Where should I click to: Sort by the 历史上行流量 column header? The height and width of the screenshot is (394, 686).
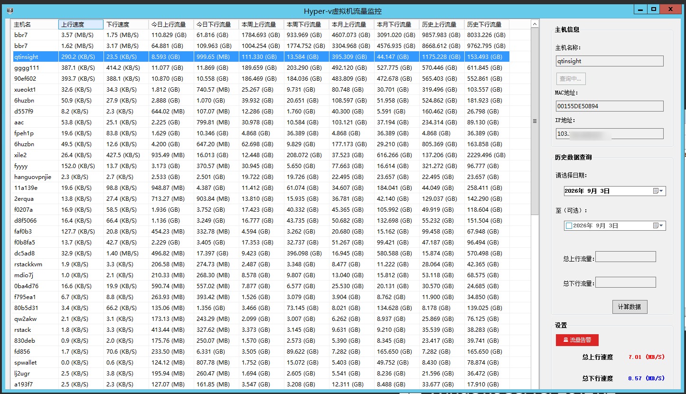(x=442, y=24)
